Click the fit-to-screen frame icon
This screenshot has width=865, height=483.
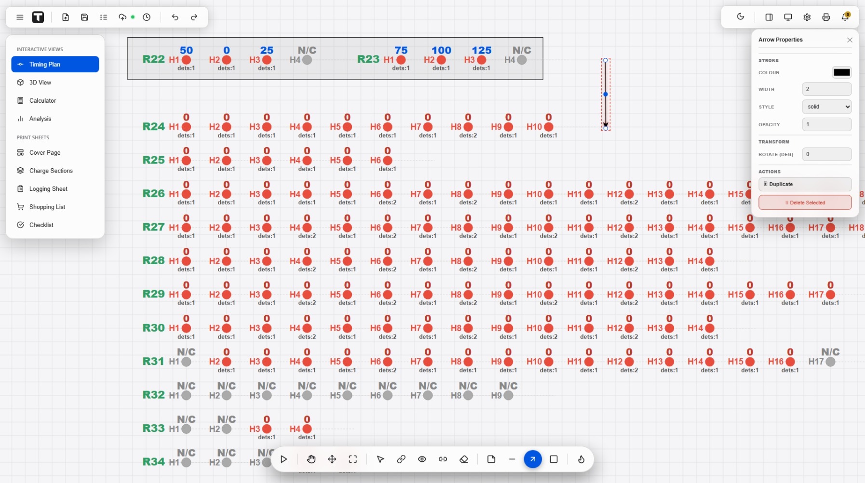pyautogui.click(x=353, y=459)
